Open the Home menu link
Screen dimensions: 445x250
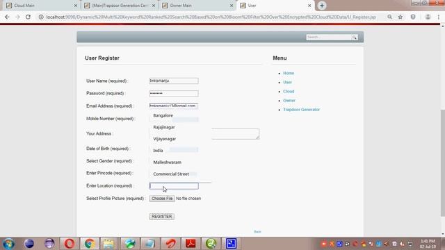(289, 73)
